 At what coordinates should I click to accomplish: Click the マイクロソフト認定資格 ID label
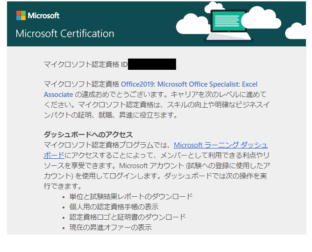pyautogui.click(x=85, y=65)
